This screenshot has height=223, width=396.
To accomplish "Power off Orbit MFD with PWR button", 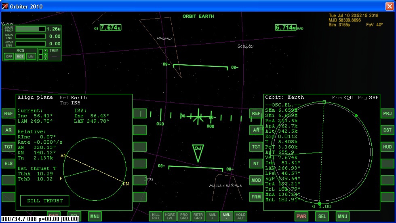I will [301, 216].
